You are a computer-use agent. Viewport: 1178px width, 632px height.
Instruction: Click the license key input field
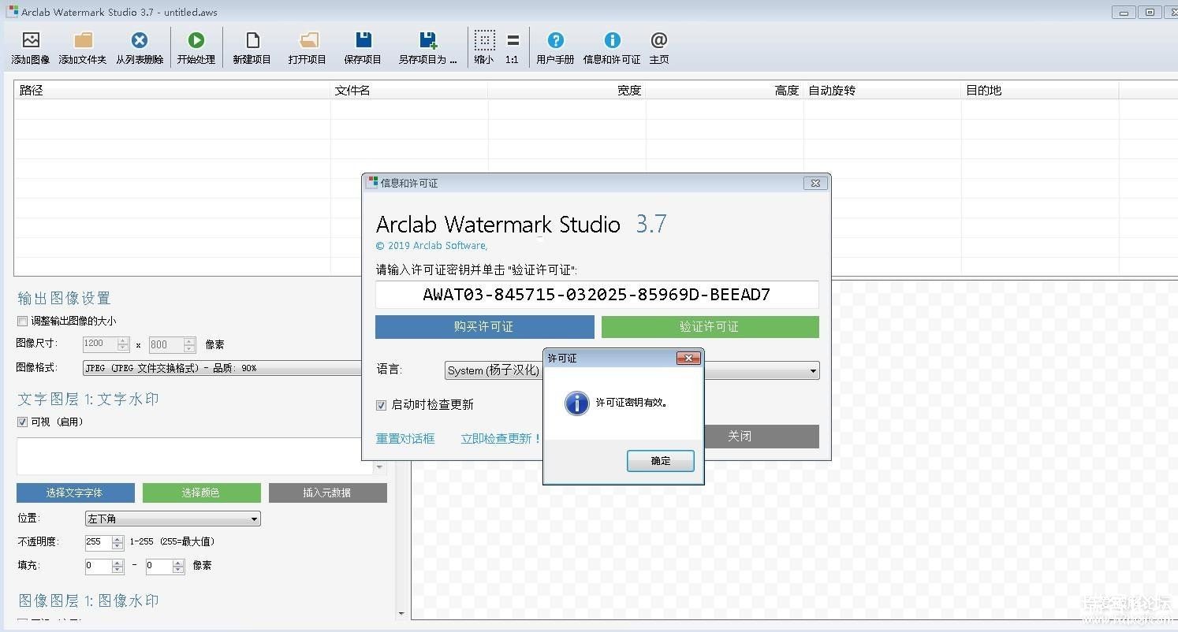[x=597, y=295]
